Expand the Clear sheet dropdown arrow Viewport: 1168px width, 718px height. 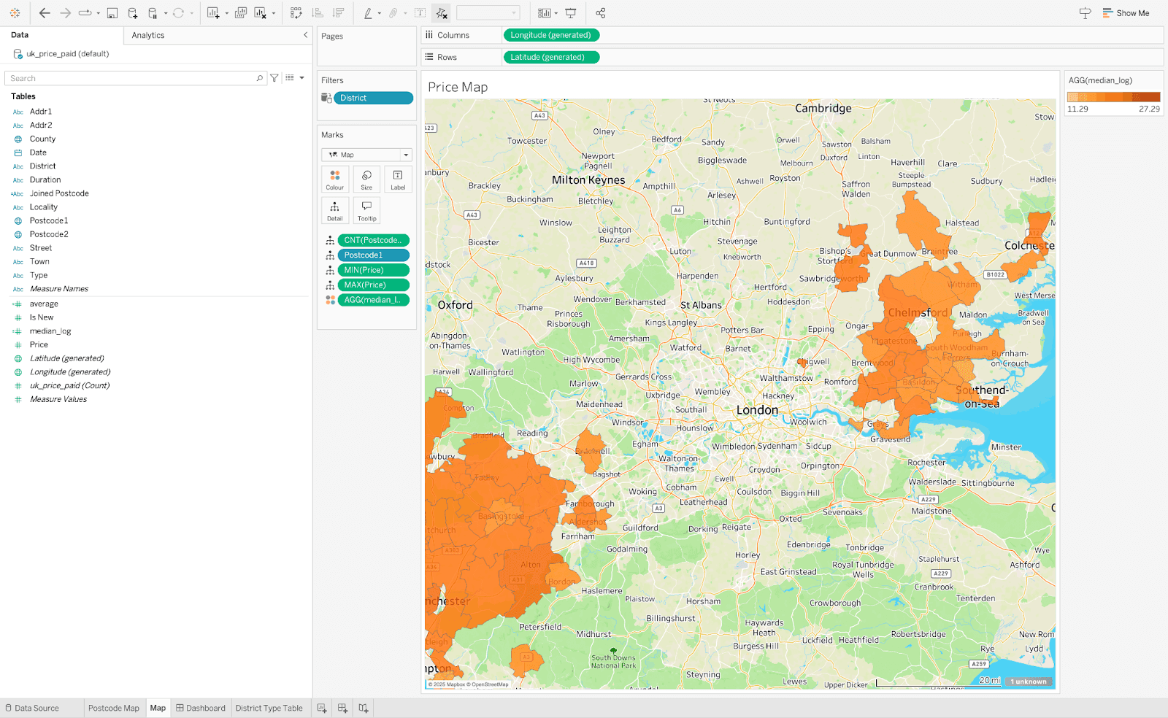[274, 13]
